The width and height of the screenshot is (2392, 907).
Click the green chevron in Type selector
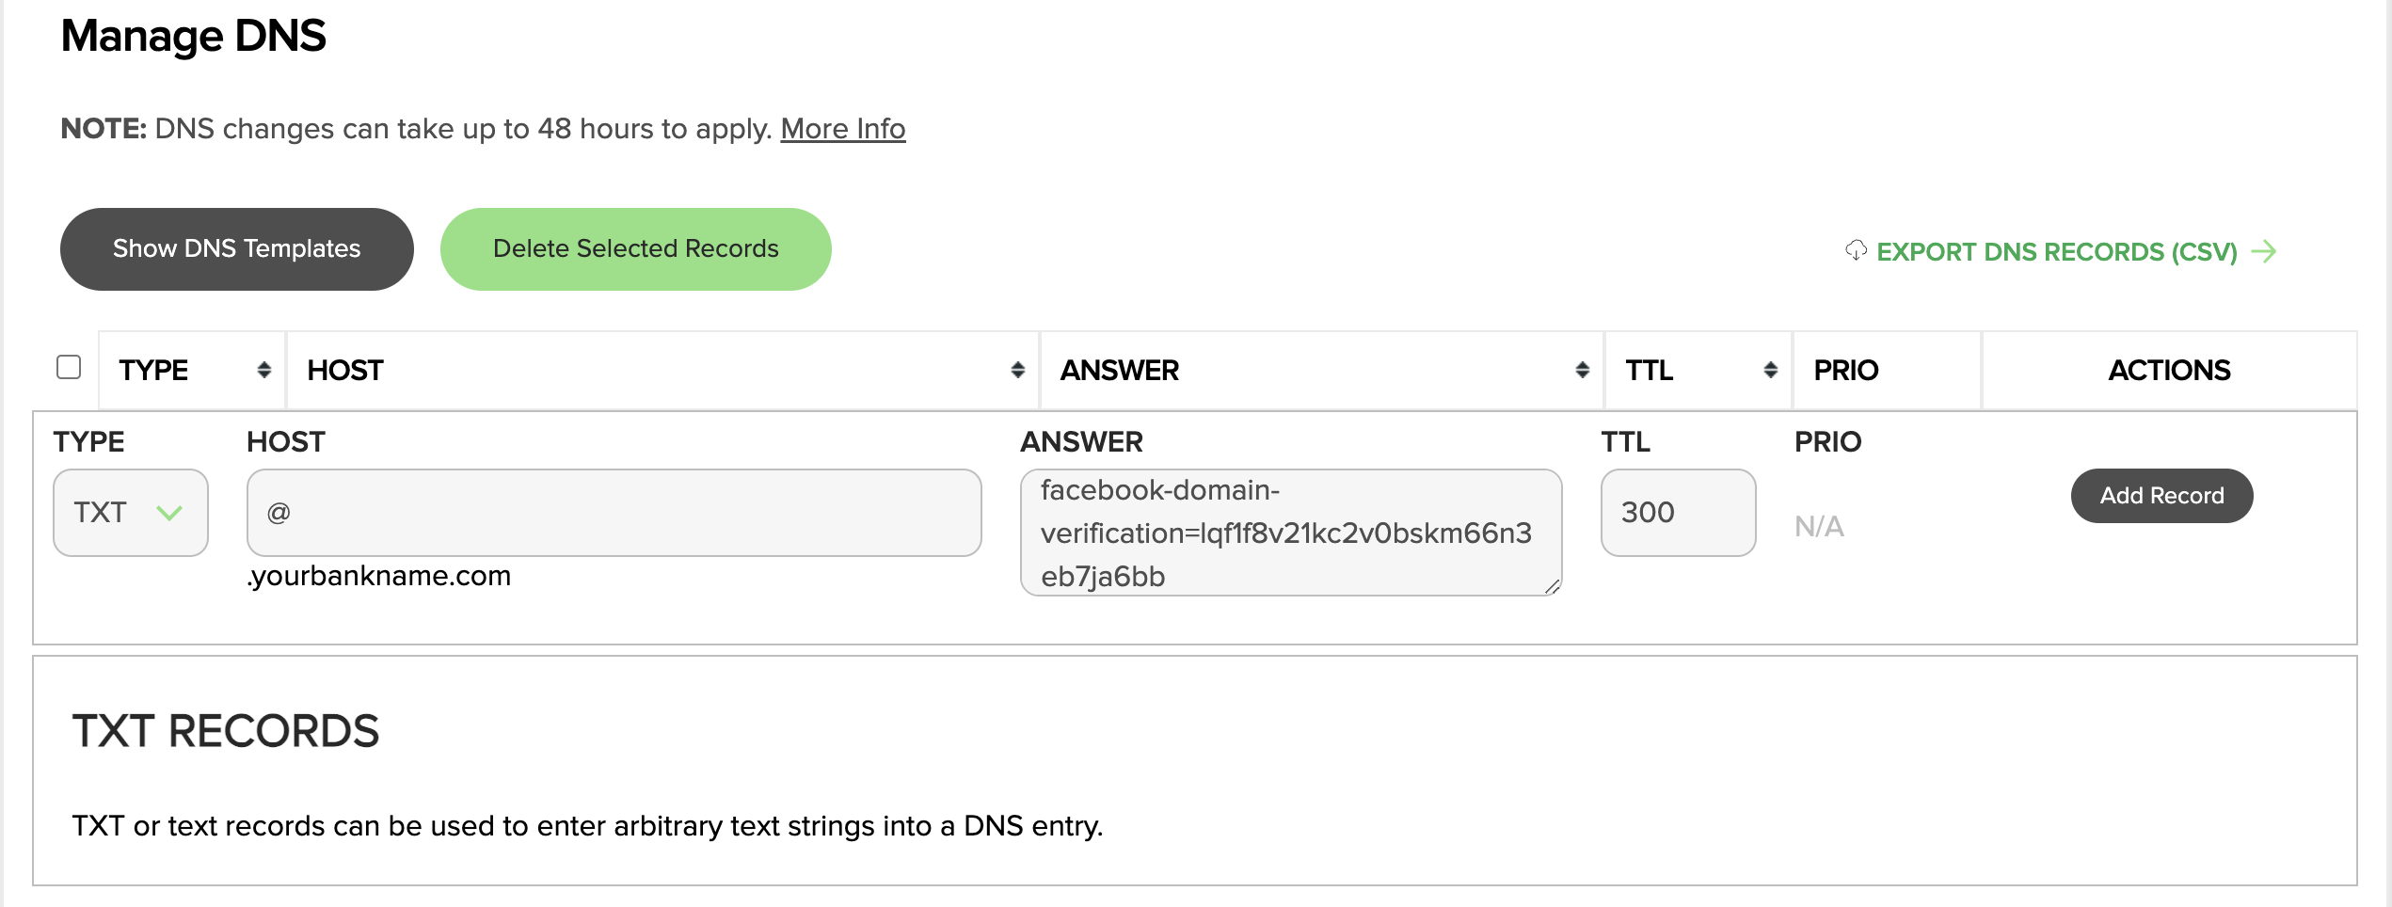tap(169, 513)
